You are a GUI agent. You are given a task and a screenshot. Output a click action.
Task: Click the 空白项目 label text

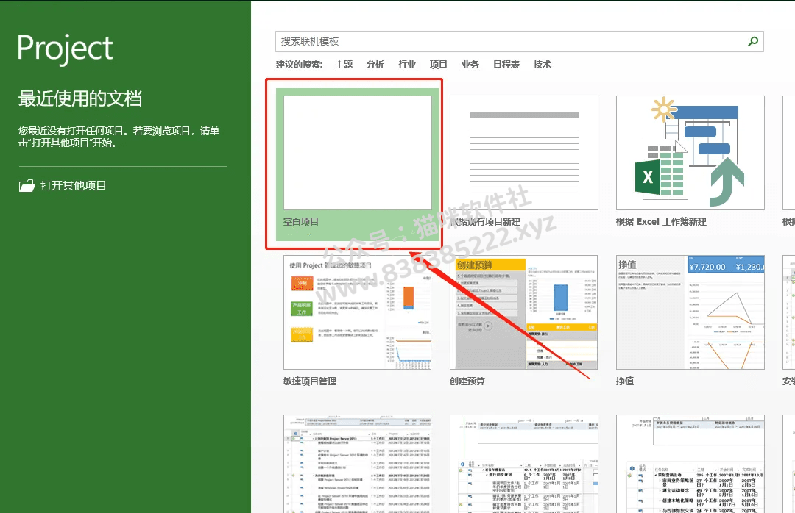(300, 222)
